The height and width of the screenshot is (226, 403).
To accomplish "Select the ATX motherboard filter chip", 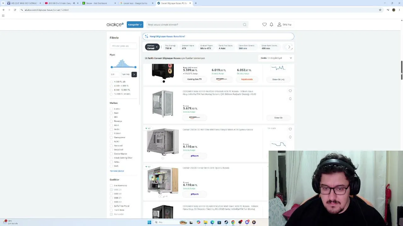I will tap(188, 47).
